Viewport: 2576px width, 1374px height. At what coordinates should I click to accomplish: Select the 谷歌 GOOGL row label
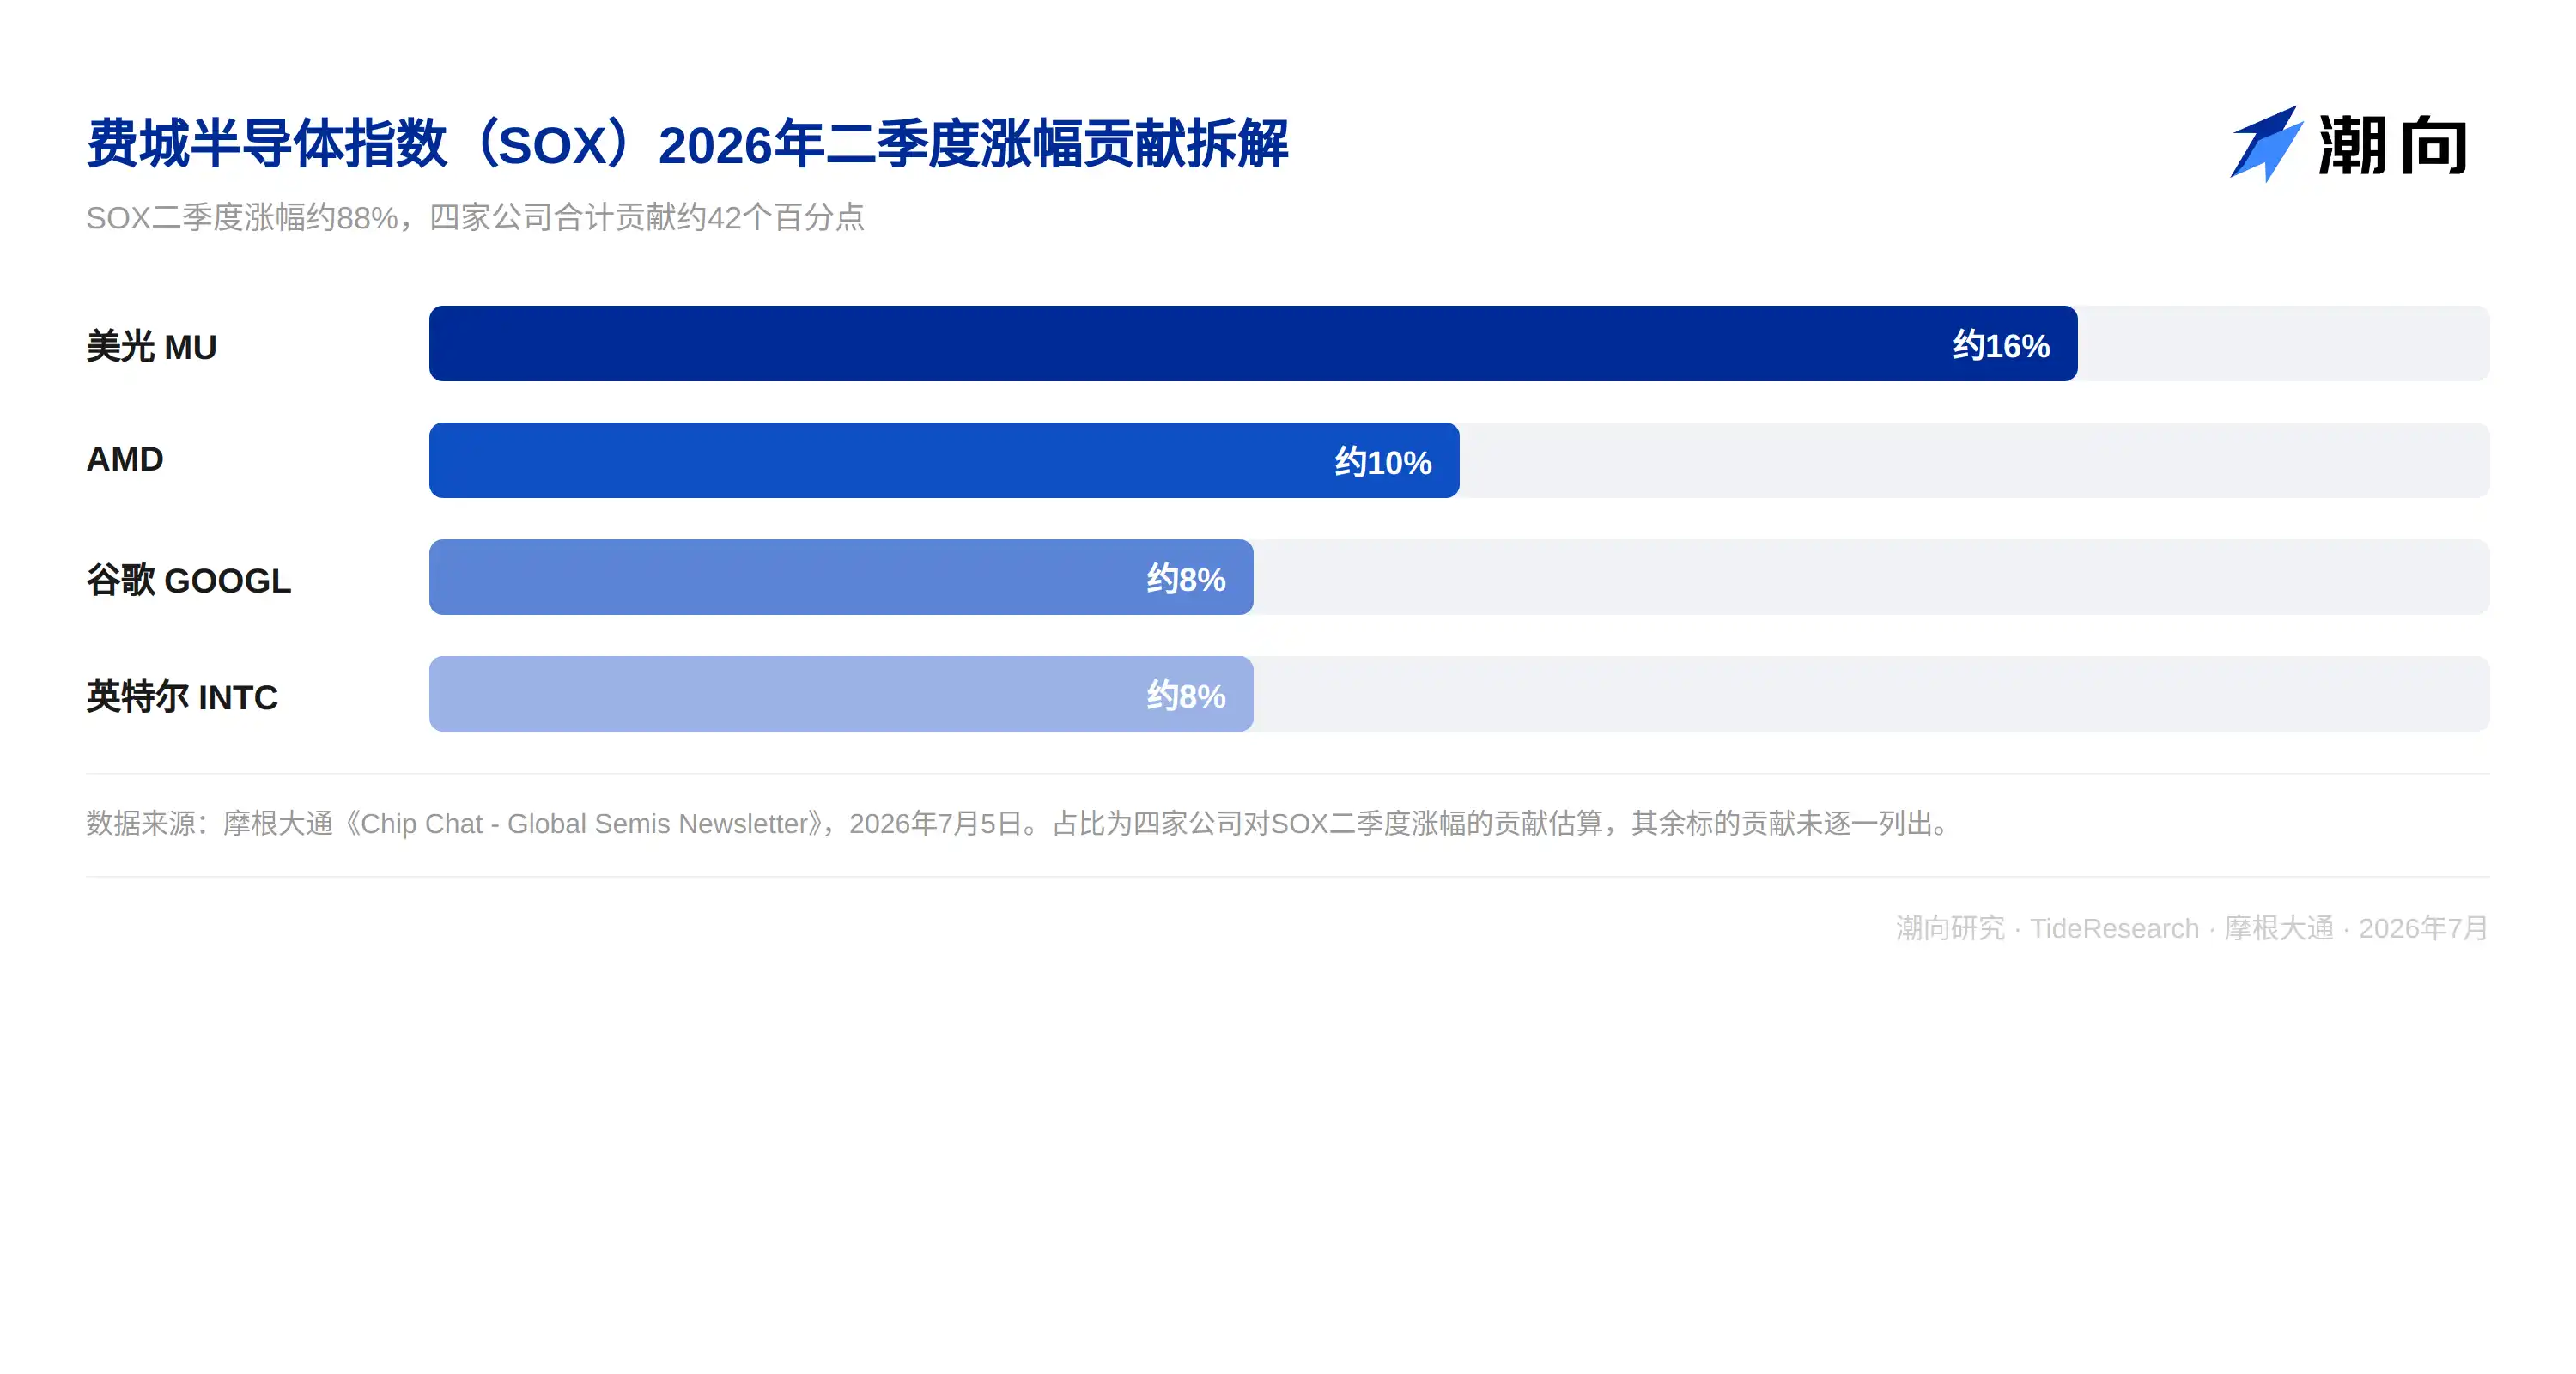(188, 580)
